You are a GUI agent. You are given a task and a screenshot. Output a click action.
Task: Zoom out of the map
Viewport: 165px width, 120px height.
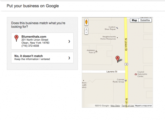coord(86,33)
